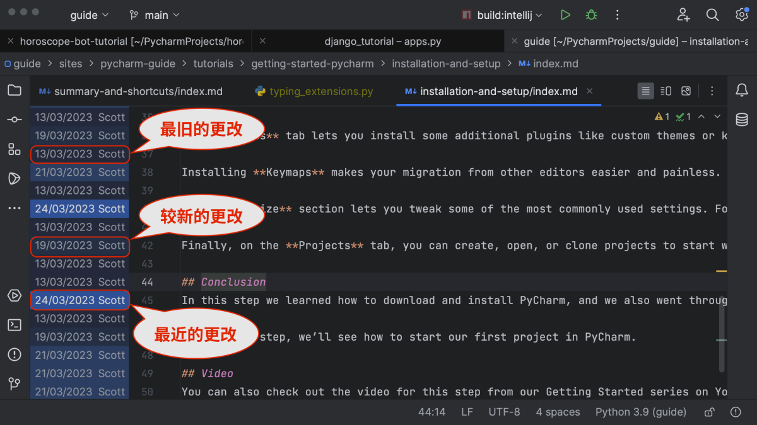The height and width of the screenshot is (425, 757).
Task: Switch to Preview Only markdown mode
Action: 686,91
